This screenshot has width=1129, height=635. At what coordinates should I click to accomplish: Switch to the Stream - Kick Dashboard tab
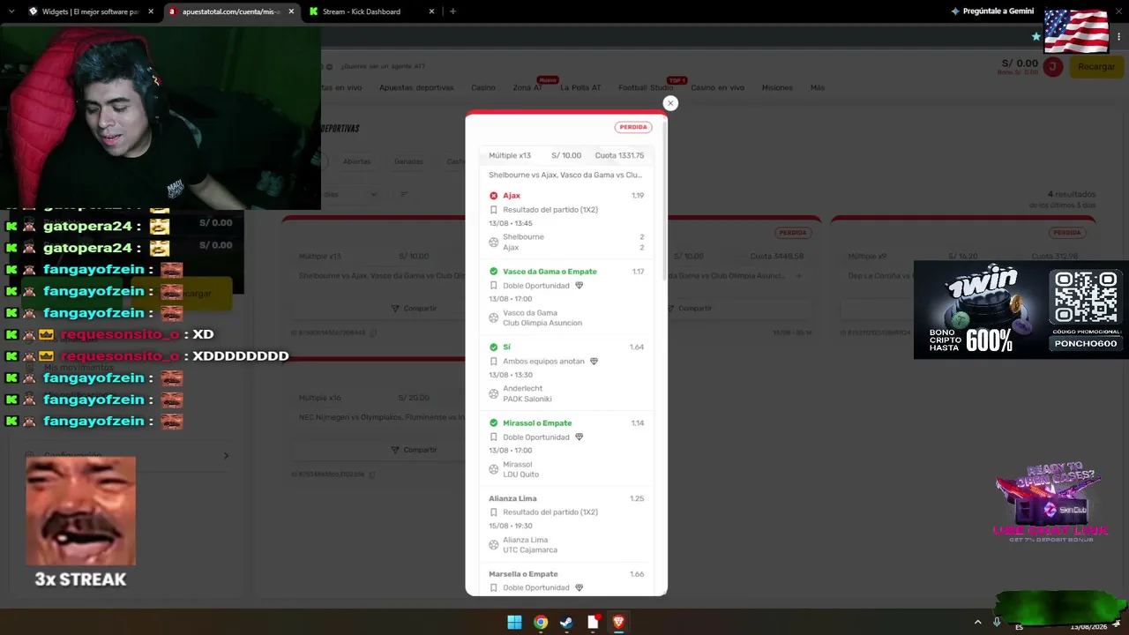371,11
